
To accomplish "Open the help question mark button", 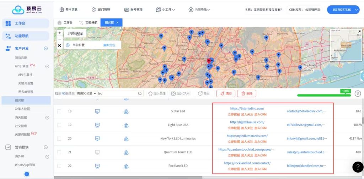I will click(358, 167).
